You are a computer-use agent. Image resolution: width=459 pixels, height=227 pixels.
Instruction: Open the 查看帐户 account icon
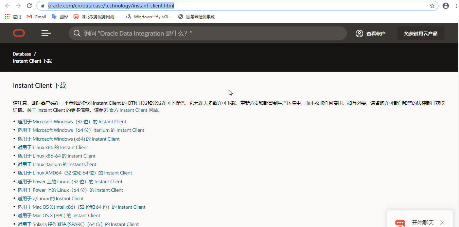(x=359, y=33)
